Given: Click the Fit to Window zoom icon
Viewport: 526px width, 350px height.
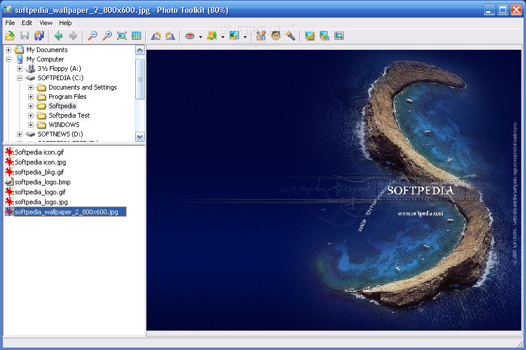Looking at the screenshot, I should pos(122,36).
